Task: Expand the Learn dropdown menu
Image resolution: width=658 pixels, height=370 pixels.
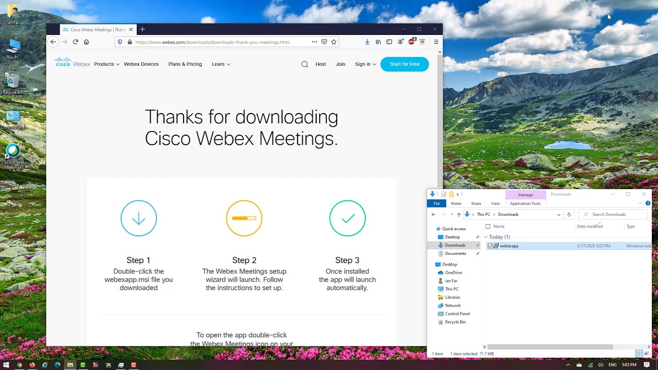Action: point(221,64)
